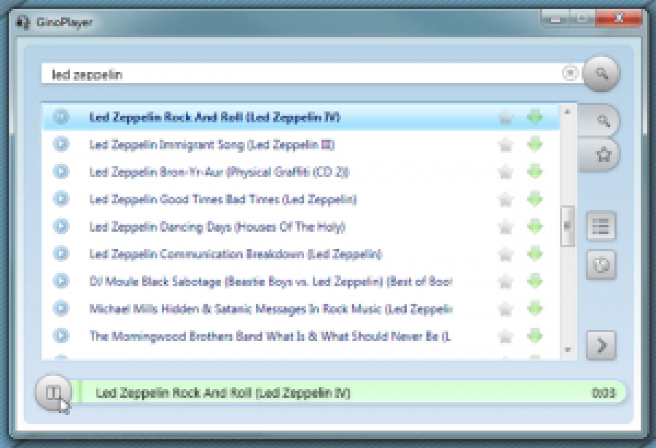Open the favorites star side tab
Image resolution: width=656 pixels, height=448 pixels.
click(600, 155)
